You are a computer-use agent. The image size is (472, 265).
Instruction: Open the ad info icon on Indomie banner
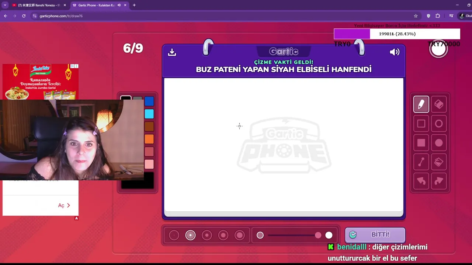[73, 66]
